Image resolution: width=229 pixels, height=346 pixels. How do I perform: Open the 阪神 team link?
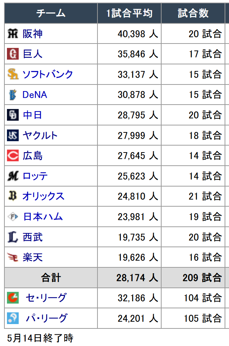pos(33,34)
